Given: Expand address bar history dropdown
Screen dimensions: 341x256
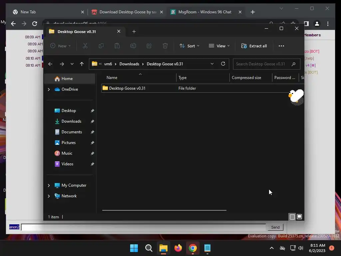Looking at the screenshot, I should click(x=212, y=64).
